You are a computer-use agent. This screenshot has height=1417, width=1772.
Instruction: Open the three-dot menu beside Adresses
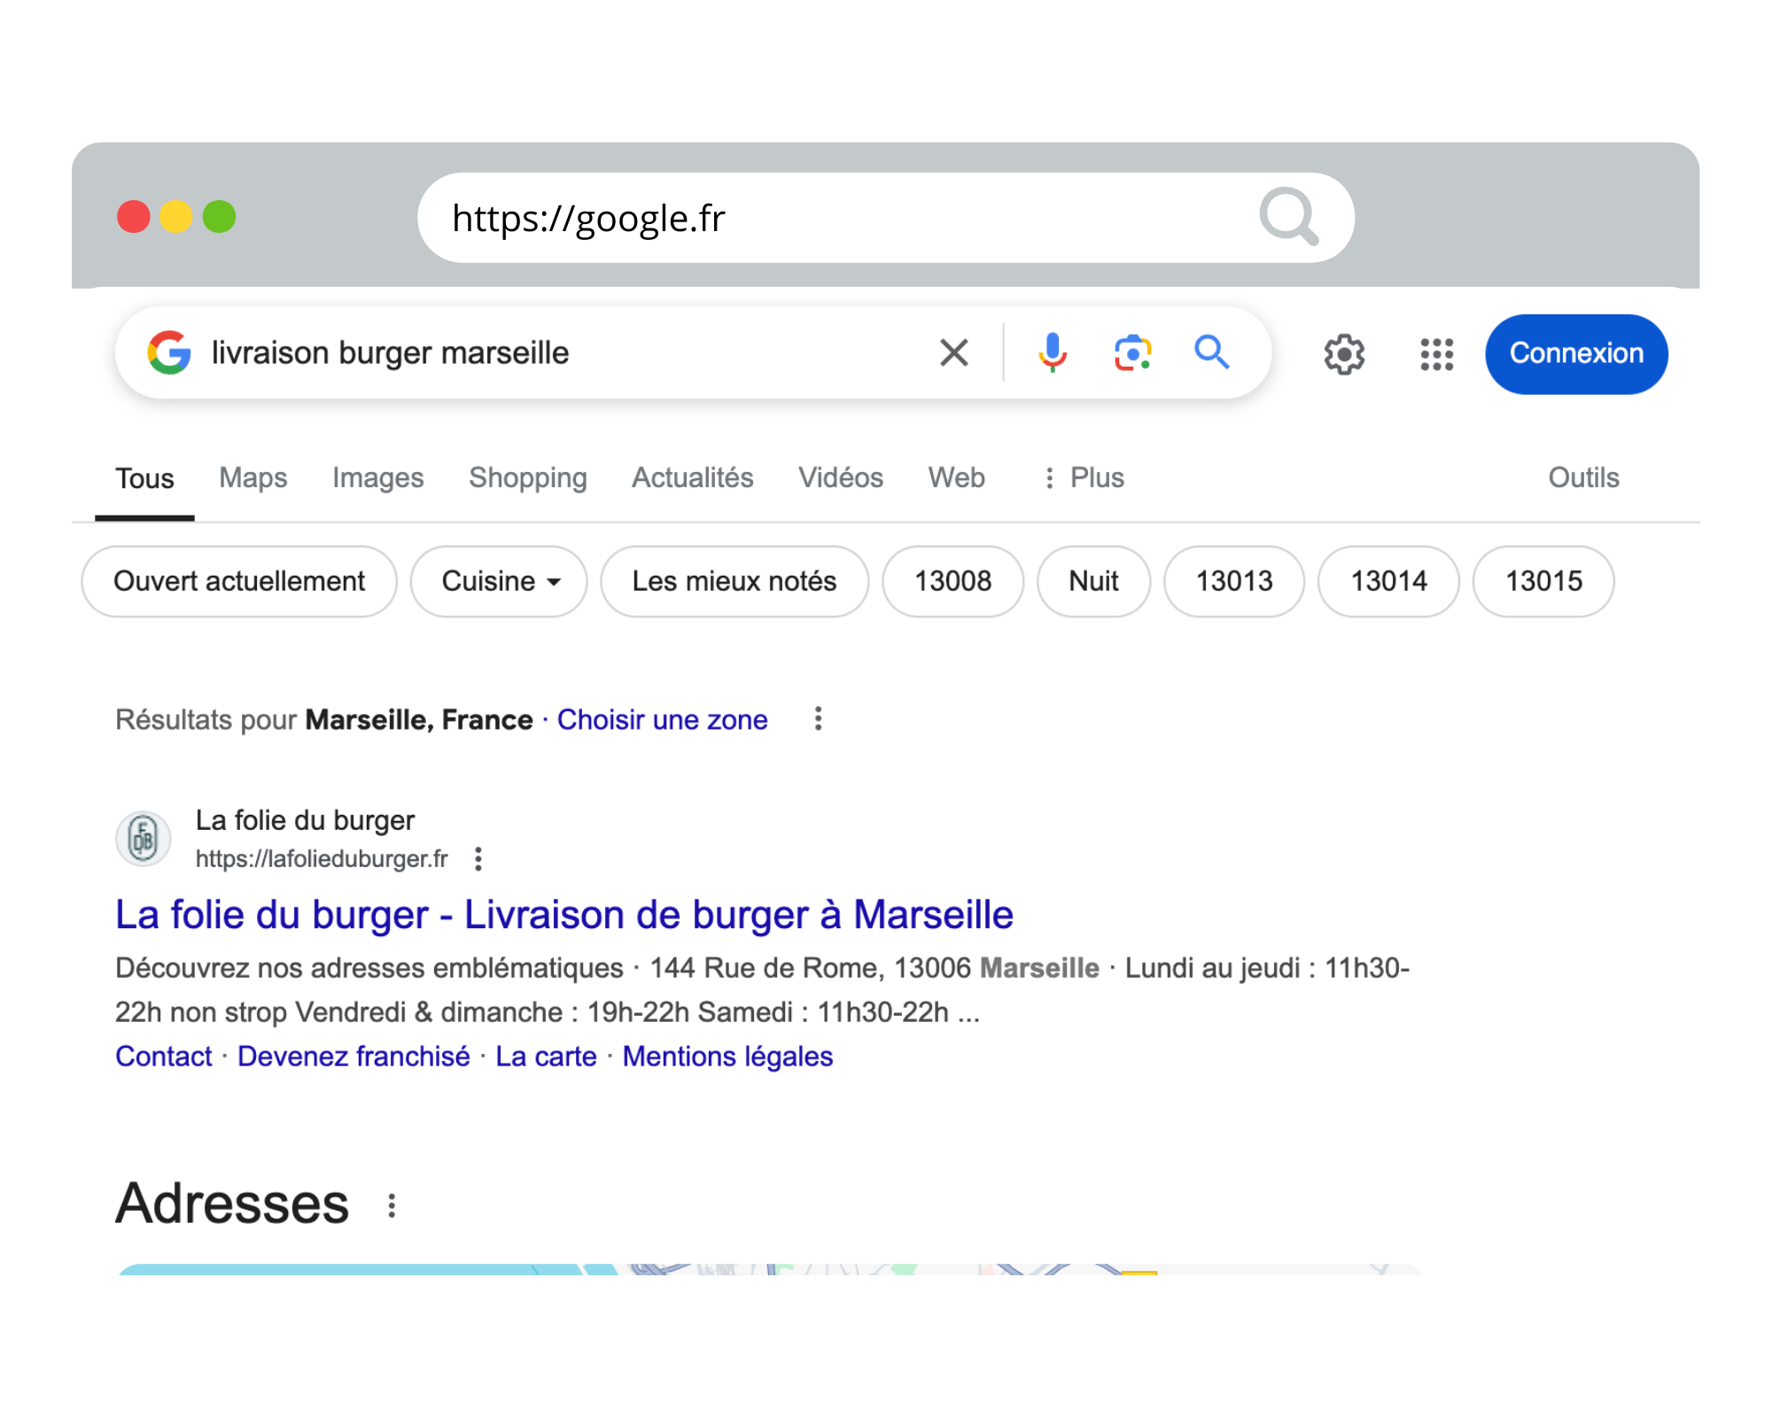[x=392, y=1206]
